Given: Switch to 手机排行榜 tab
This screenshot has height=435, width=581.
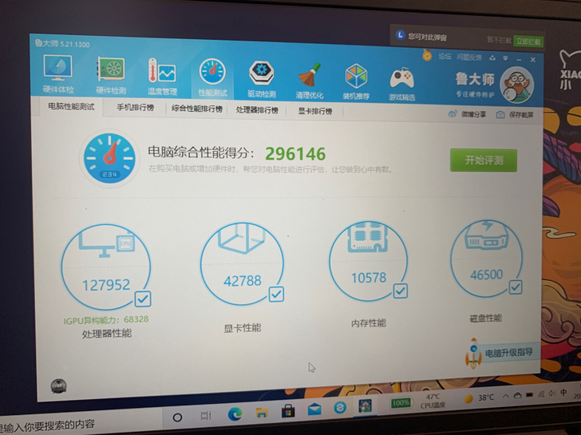Looking at the screenshot, I should click(135, 108).
